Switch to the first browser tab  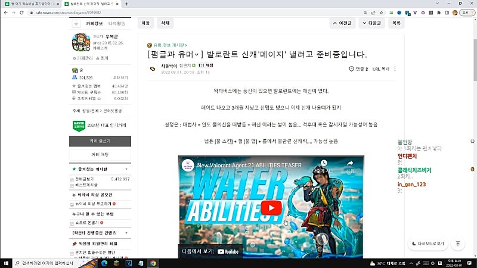click(x=31, y=4)
